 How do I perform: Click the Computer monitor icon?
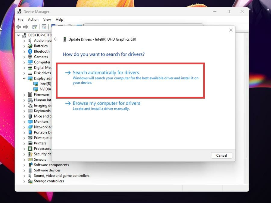30,62
